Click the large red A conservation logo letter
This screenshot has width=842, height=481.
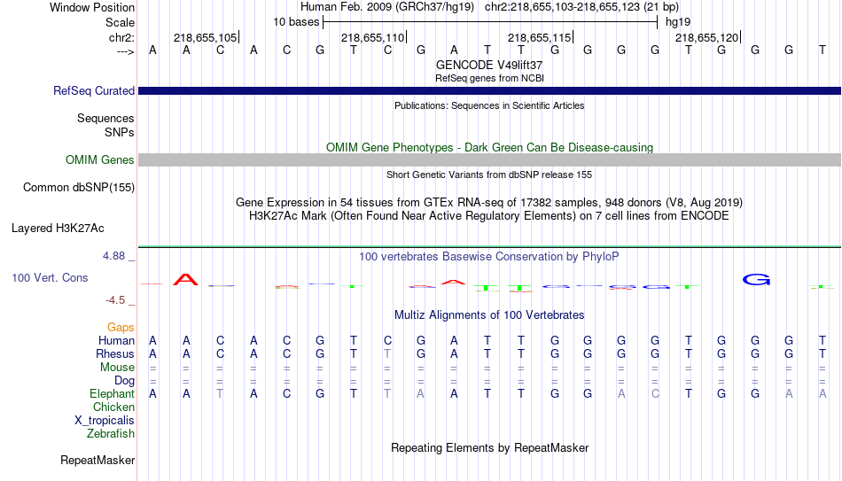pyautogui.click(x=186, y=279)
